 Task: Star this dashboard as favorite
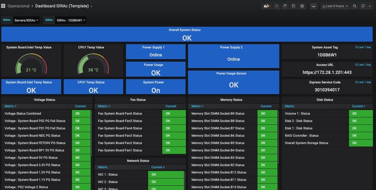(x=277, y=6)
